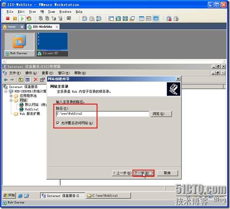Click the Internet Explorer quick launch icon
This screenshot has height=209, width=230.
click(20, 195)
